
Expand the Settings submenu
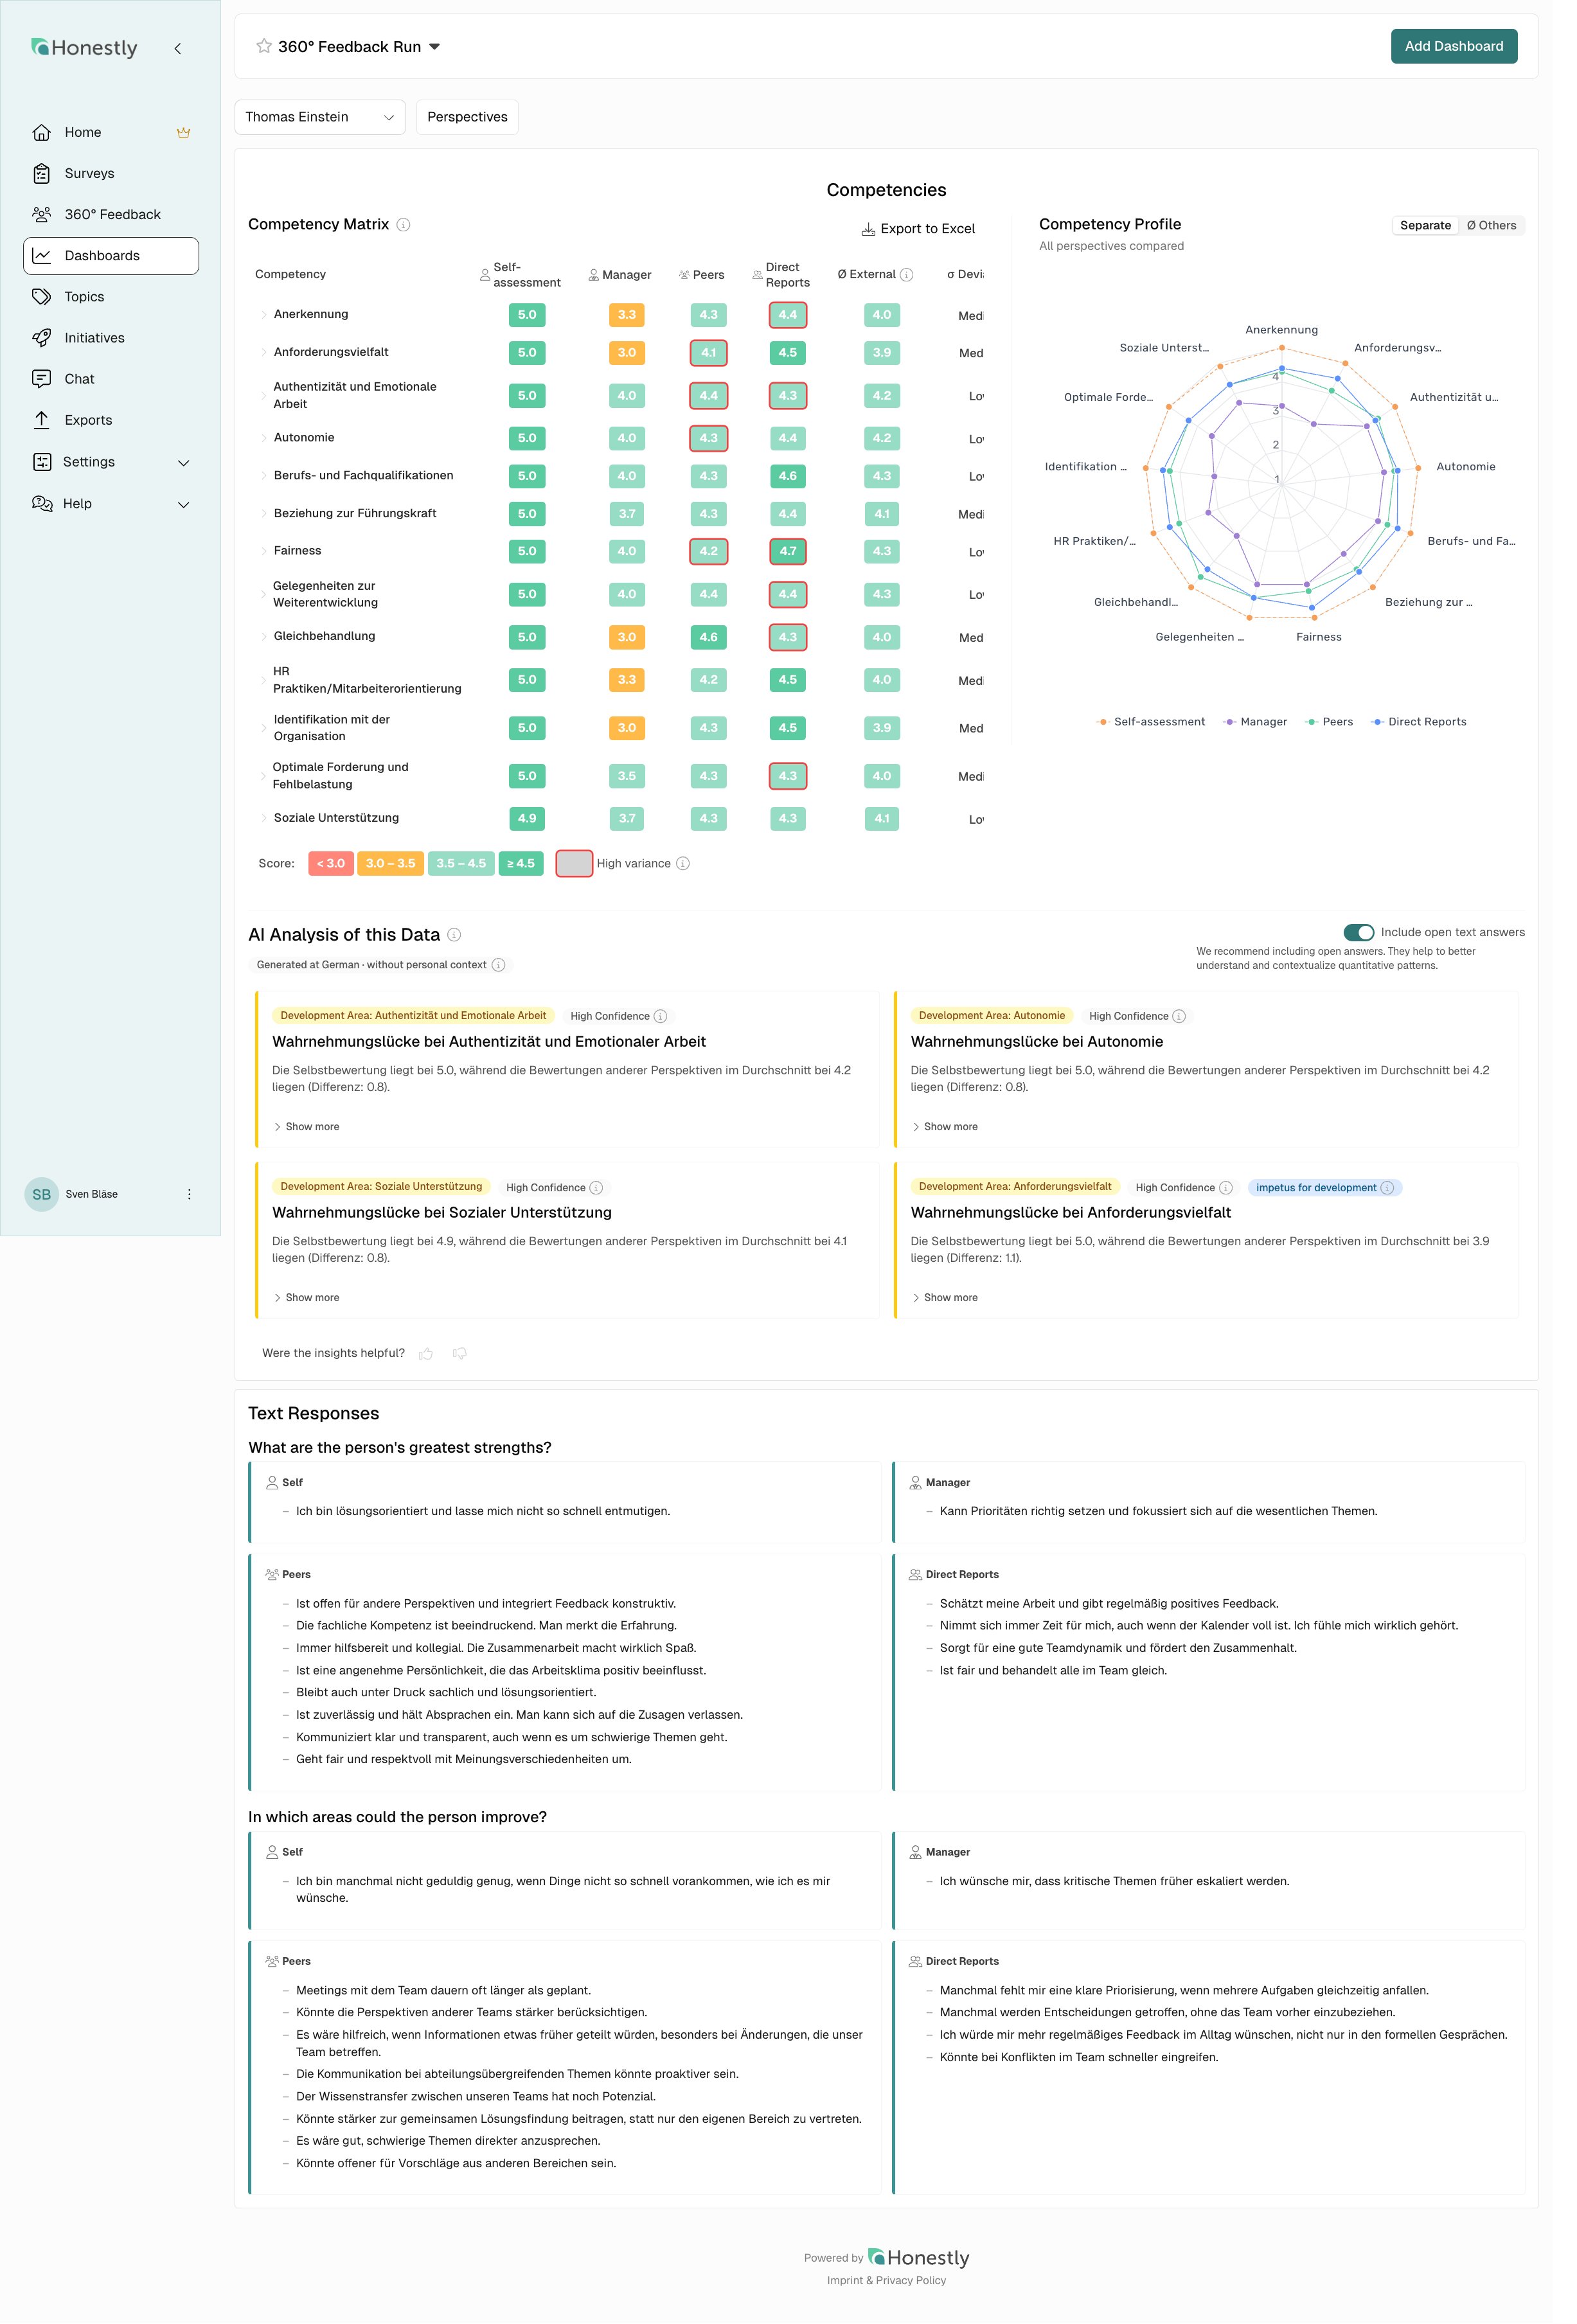click(183, 463)
